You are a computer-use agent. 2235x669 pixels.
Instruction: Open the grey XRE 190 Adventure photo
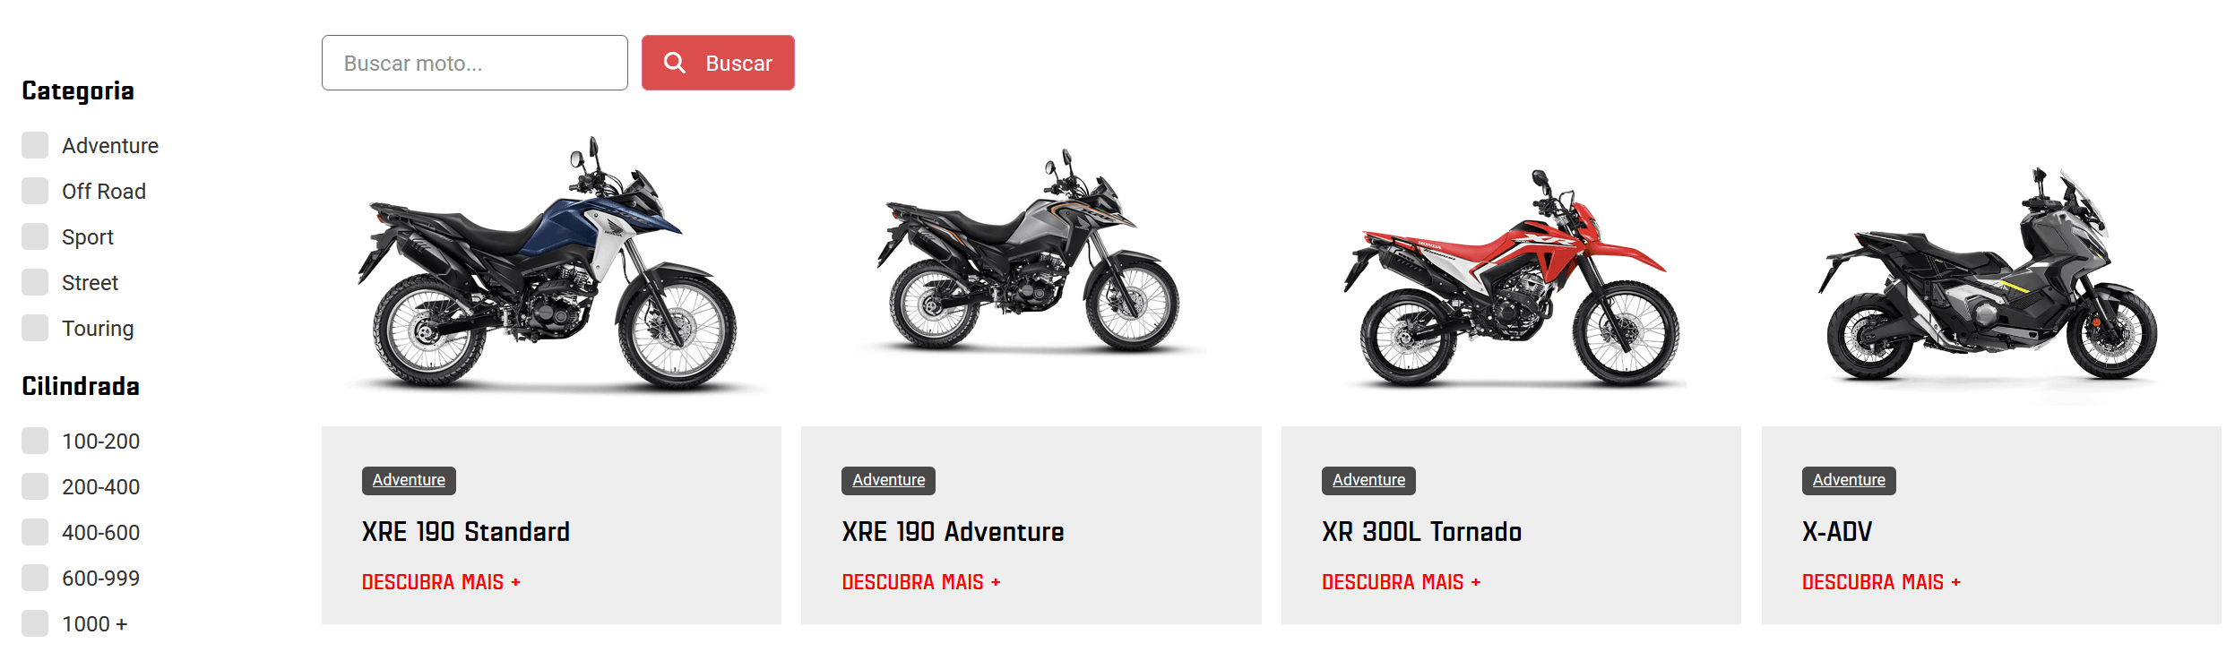[1031, 253]
